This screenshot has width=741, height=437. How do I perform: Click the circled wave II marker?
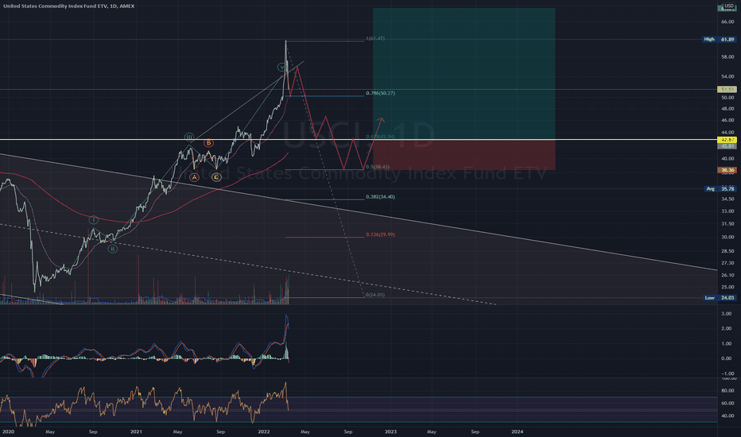point(112,249)
